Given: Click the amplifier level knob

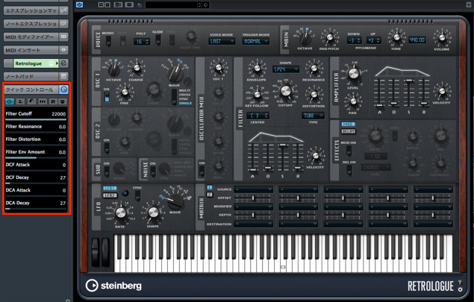Looking at the screenshot, I should pos(353,73).
